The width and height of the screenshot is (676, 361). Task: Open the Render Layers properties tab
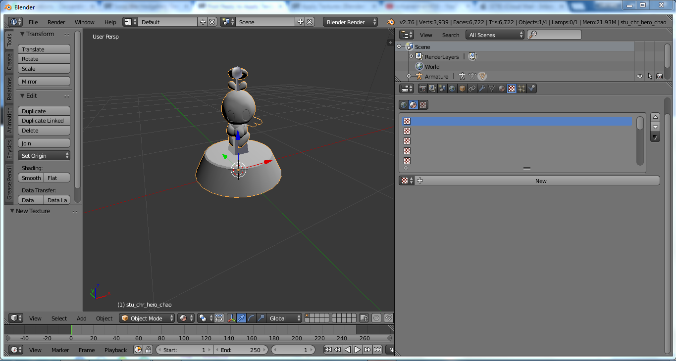click(432, 89)
